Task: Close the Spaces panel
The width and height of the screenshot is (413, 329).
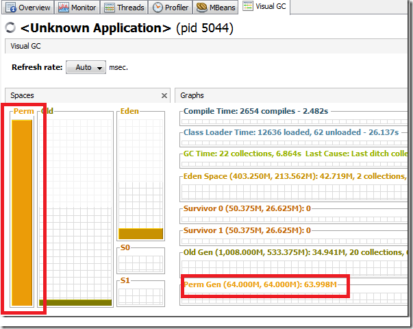Action: [164, 96]
